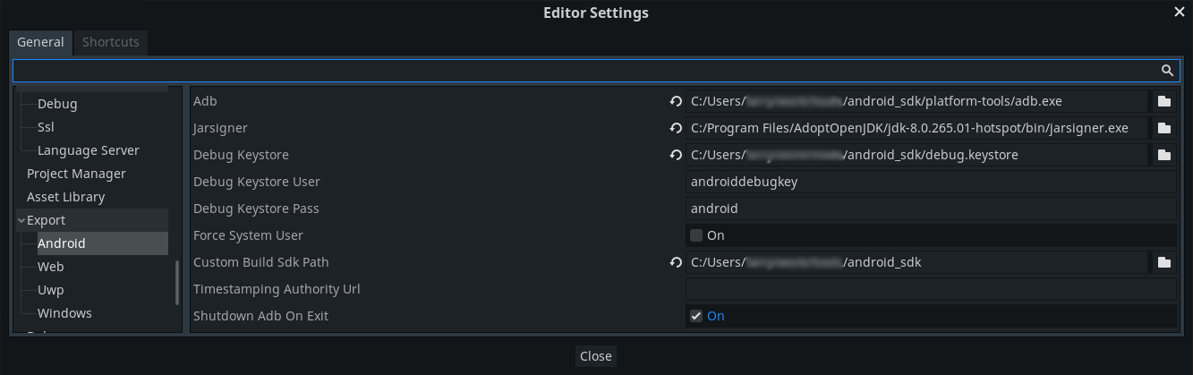
Task: Focus the Timestamping Authority Url field
Action: click(931, 289)
